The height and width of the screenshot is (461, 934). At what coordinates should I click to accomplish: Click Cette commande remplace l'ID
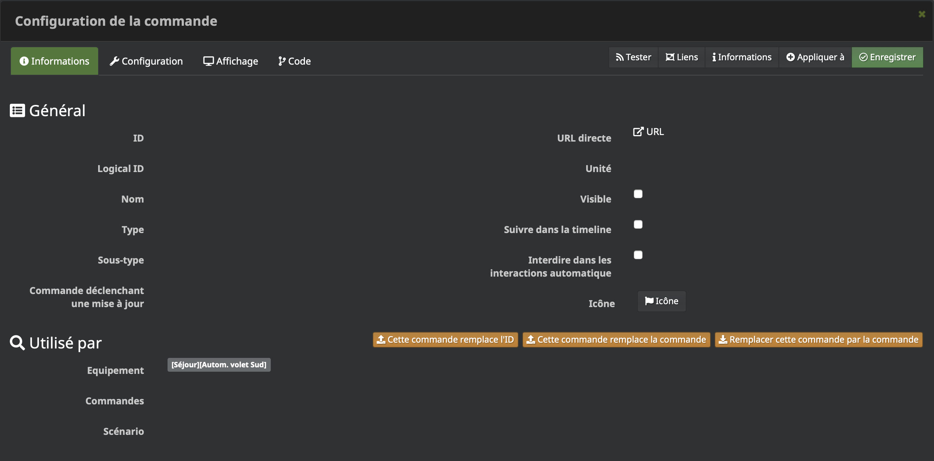[x=446, y=340]
